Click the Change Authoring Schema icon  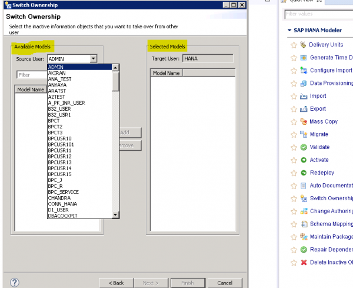click(x=304, y=211)
